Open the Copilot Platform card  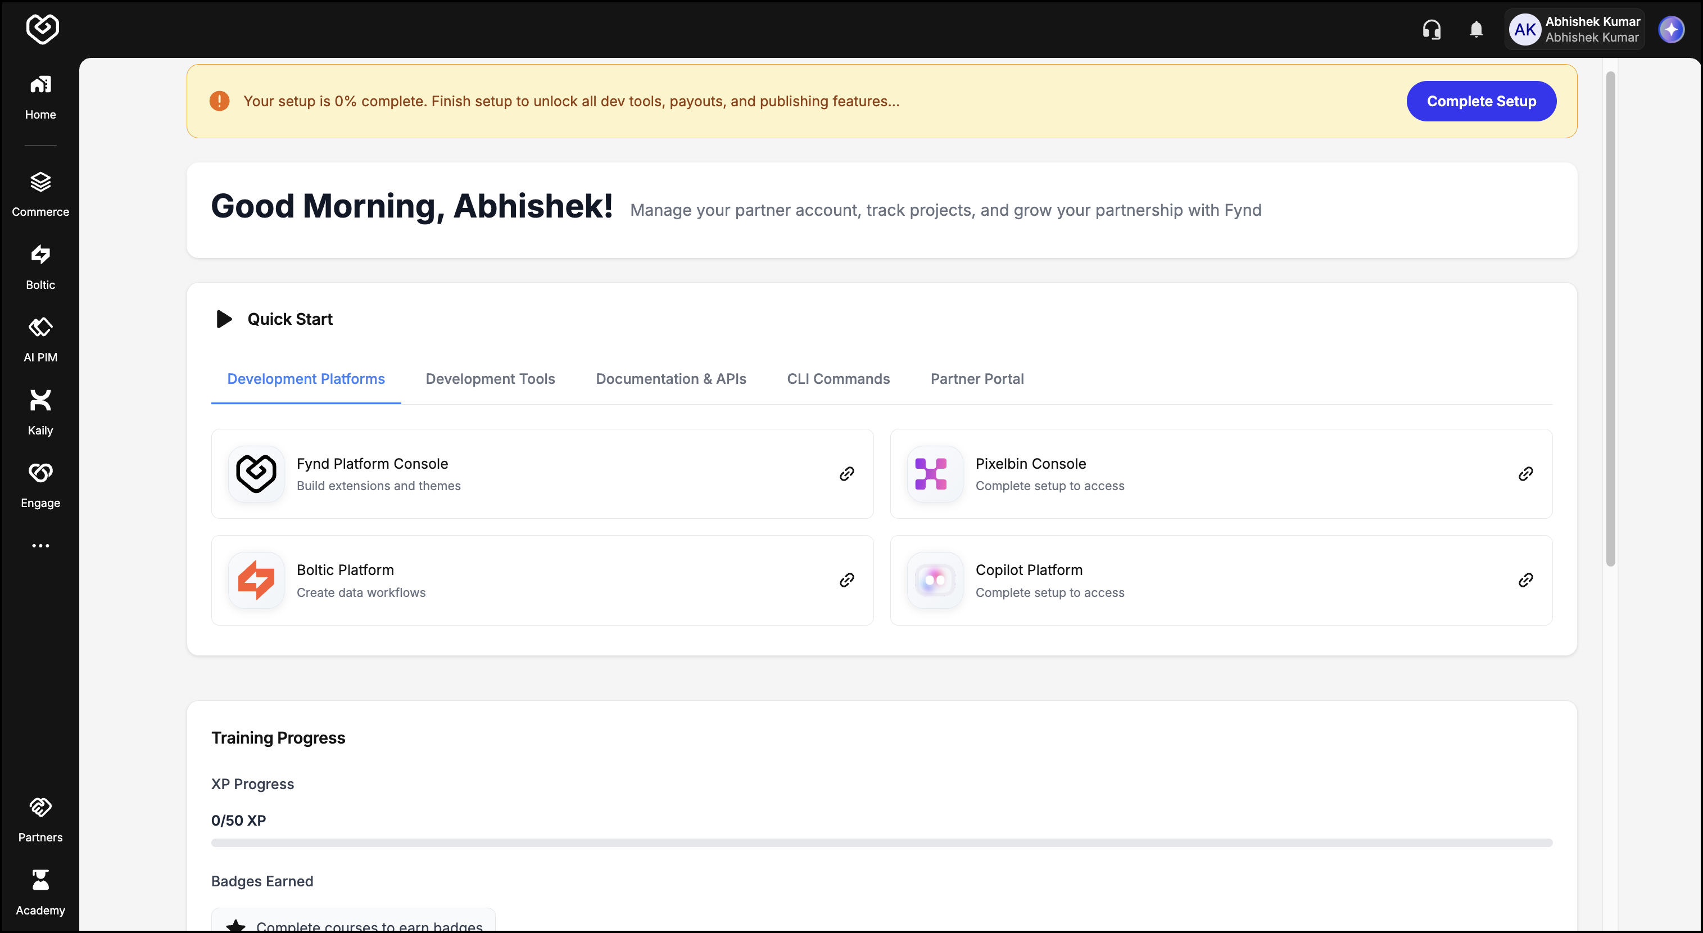click(1221, 580)
